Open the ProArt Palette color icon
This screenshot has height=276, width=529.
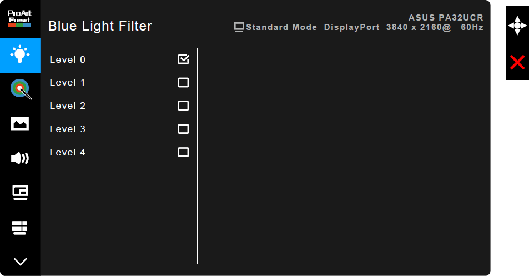(20, 89)
